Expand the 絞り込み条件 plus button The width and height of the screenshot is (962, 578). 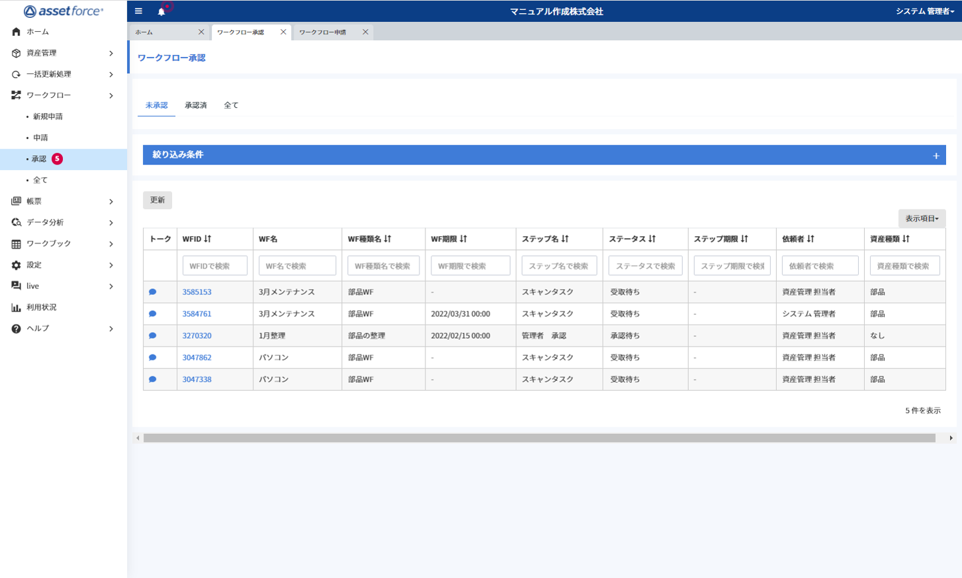936,156
